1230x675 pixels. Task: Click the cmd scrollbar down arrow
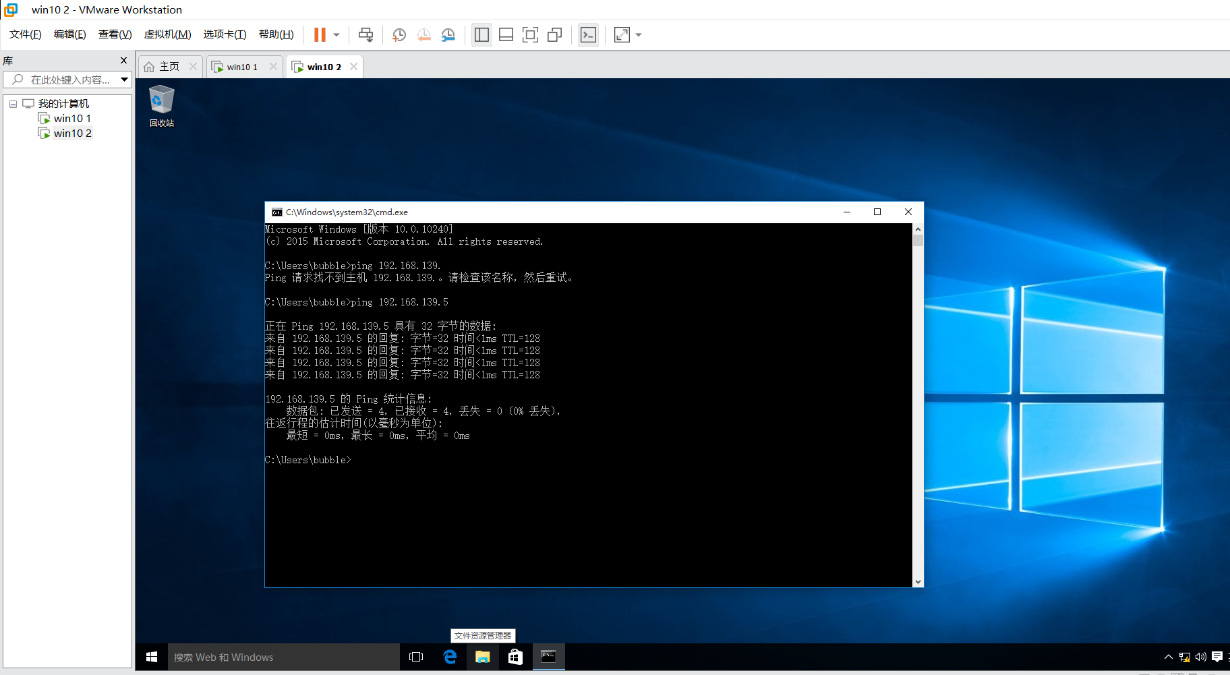point(918,581)
